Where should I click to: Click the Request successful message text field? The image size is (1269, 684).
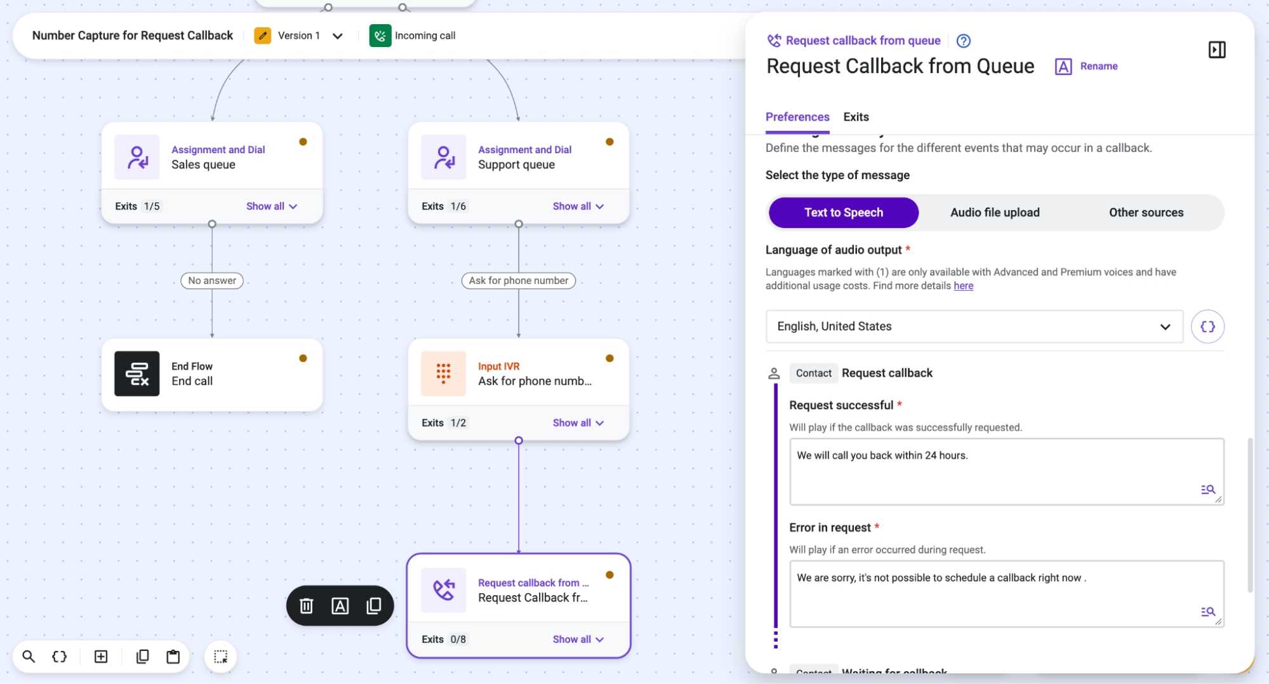(x=1006, y=472)
